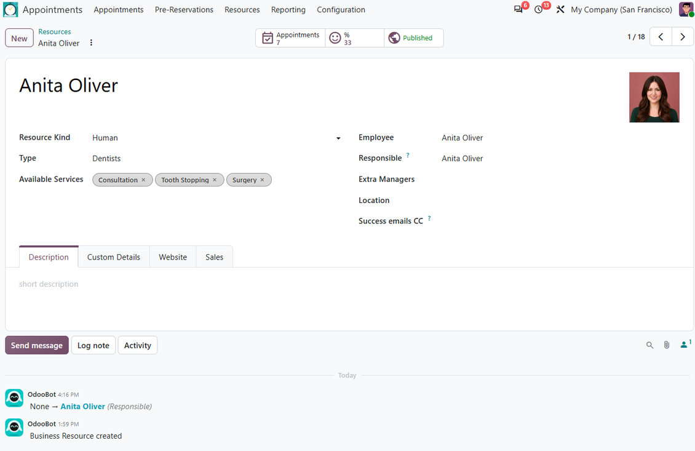Show followers via the person icon

click(x=685, y=345)
